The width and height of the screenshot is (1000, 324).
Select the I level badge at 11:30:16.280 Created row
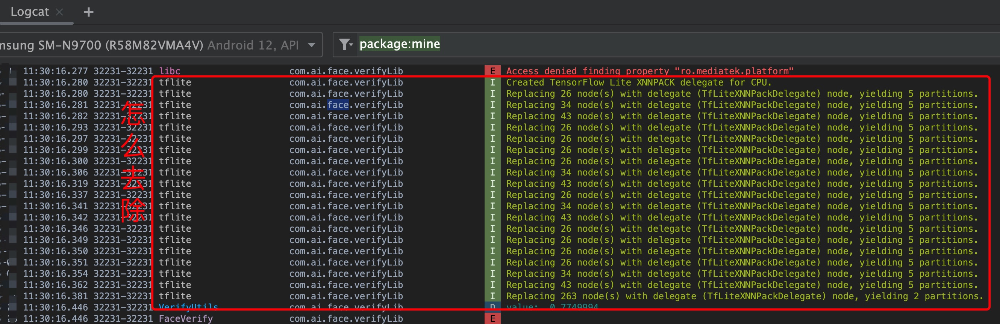pyautogui.click(x=492, y=82)
